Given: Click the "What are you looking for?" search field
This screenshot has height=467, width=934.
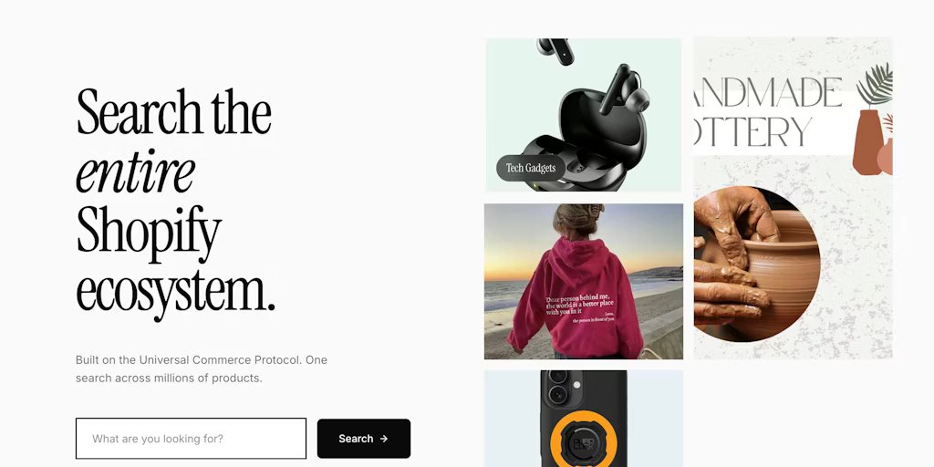Looking at the screenshot, I should [x=191, y=439].
